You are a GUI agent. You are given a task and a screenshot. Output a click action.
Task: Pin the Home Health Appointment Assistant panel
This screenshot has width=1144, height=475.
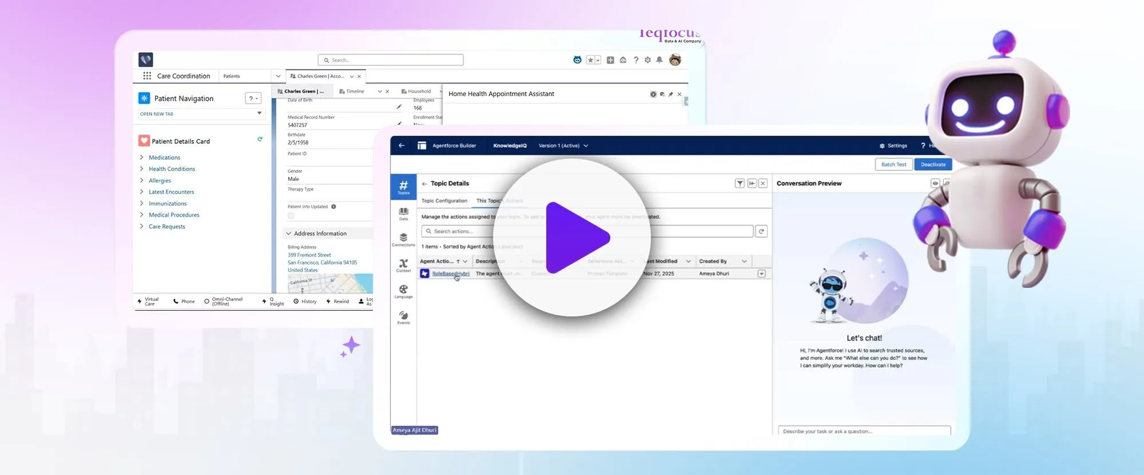click(670, 94)
